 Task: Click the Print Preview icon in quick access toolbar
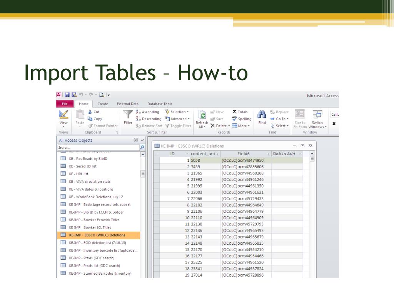(102, 94)
